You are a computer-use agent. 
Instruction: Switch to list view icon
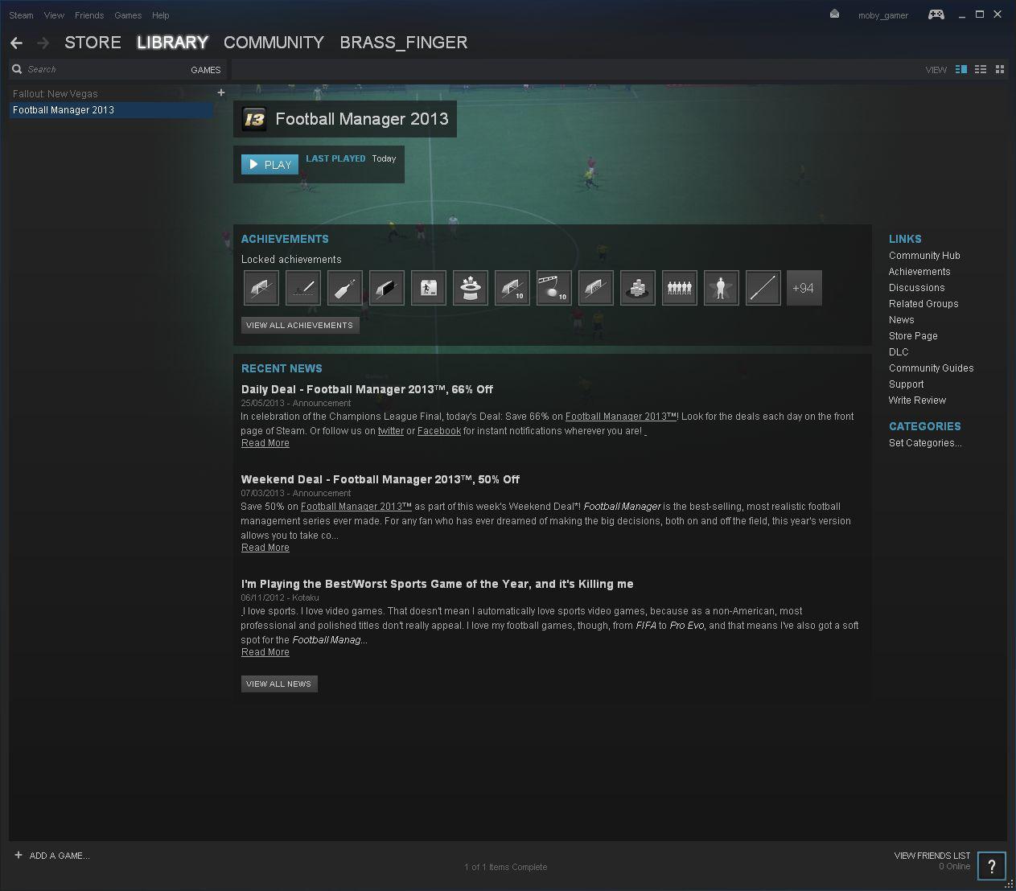coord(981,69)
